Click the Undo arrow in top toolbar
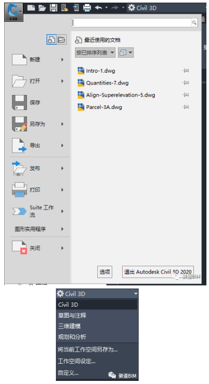This screenshot has width=209, height=384. pos(98,8)
